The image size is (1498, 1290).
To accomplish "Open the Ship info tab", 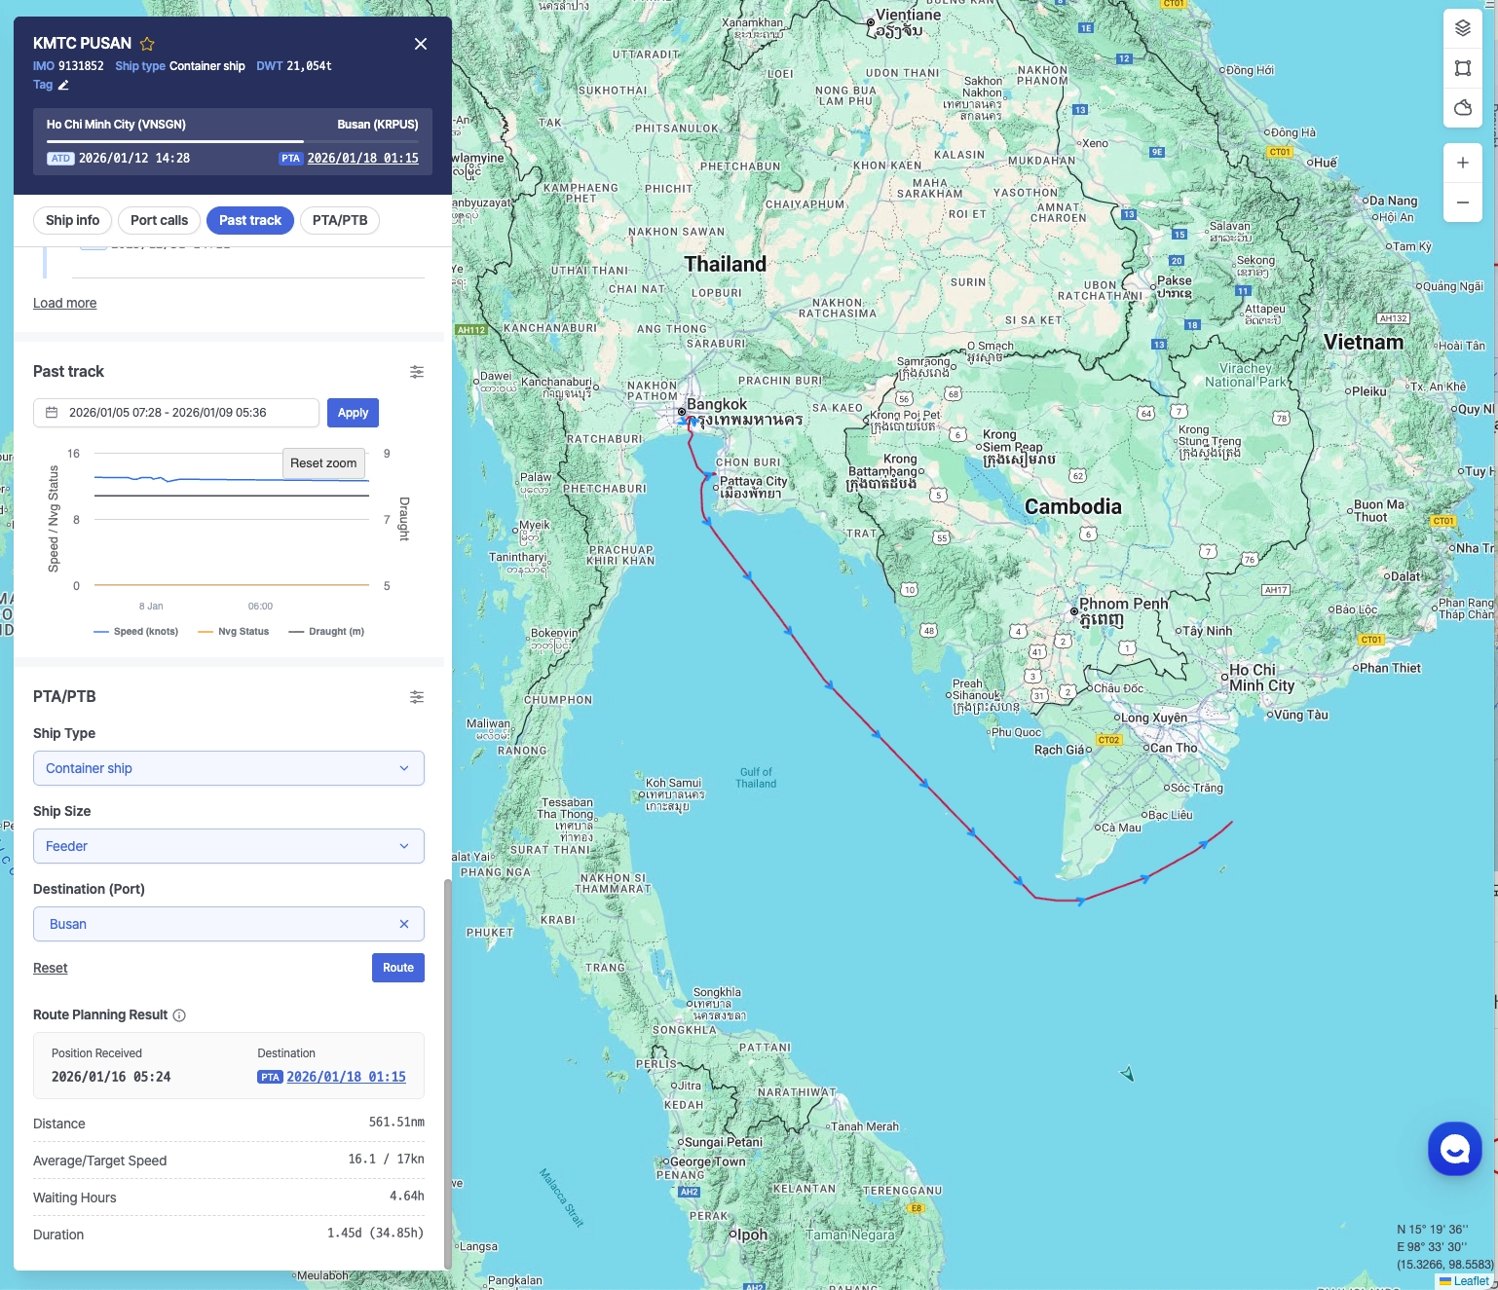I will coord(73,220).
